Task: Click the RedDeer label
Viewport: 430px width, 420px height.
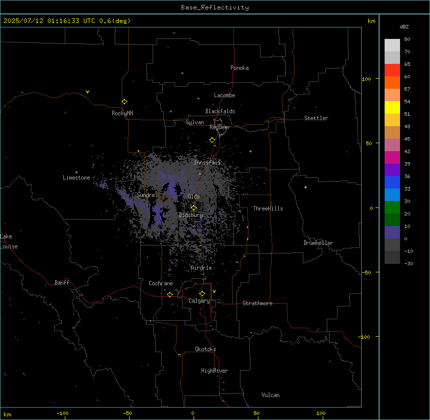Action: [x=219, y=127]
